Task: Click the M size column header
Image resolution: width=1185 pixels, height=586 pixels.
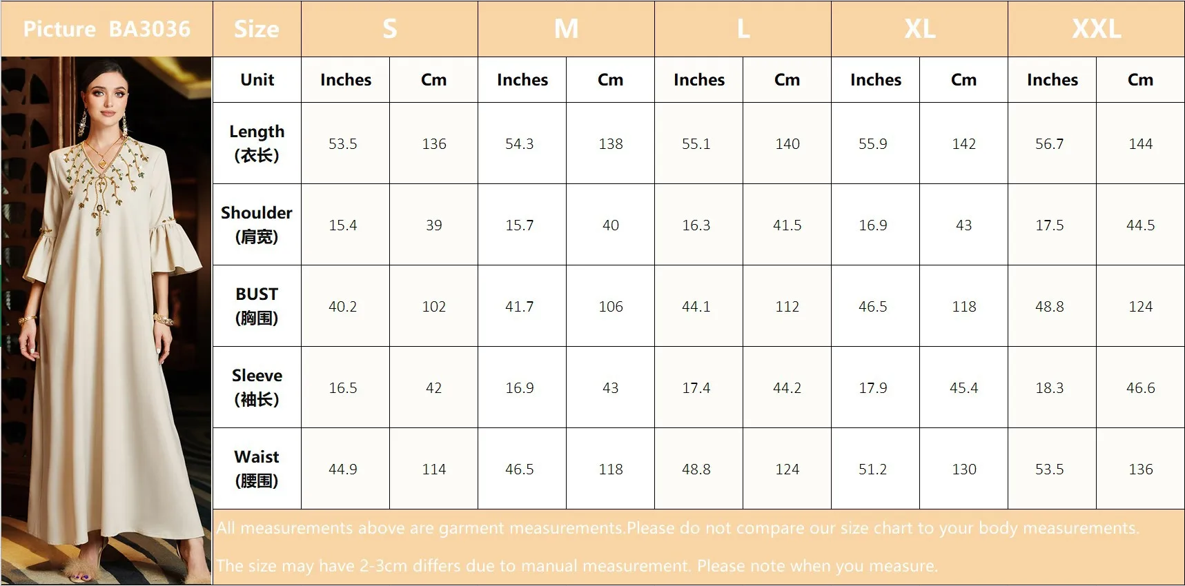Action: [x=566, y=29]
